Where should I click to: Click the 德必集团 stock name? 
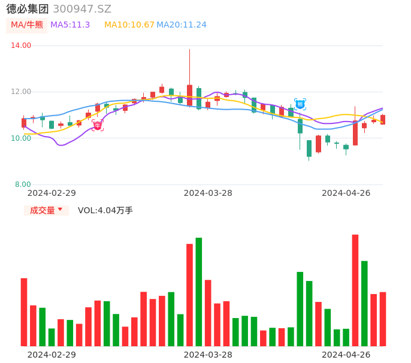[28, 9]
